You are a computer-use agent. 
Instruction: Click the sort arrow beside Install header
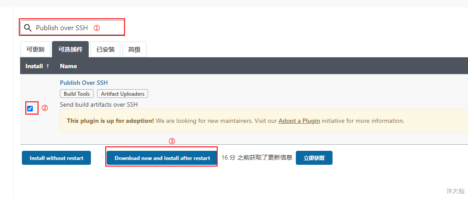point(48,66)
